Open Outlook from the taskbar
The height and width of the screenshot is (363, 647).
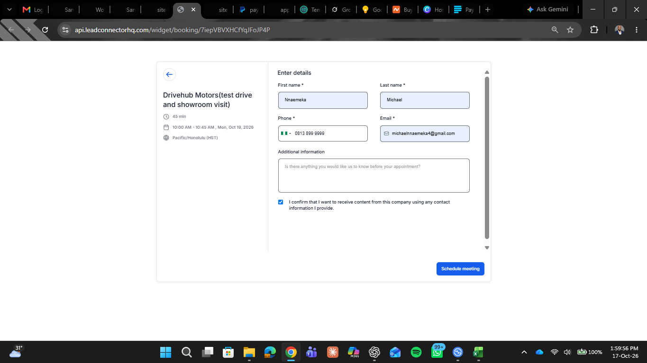point(395,352)
